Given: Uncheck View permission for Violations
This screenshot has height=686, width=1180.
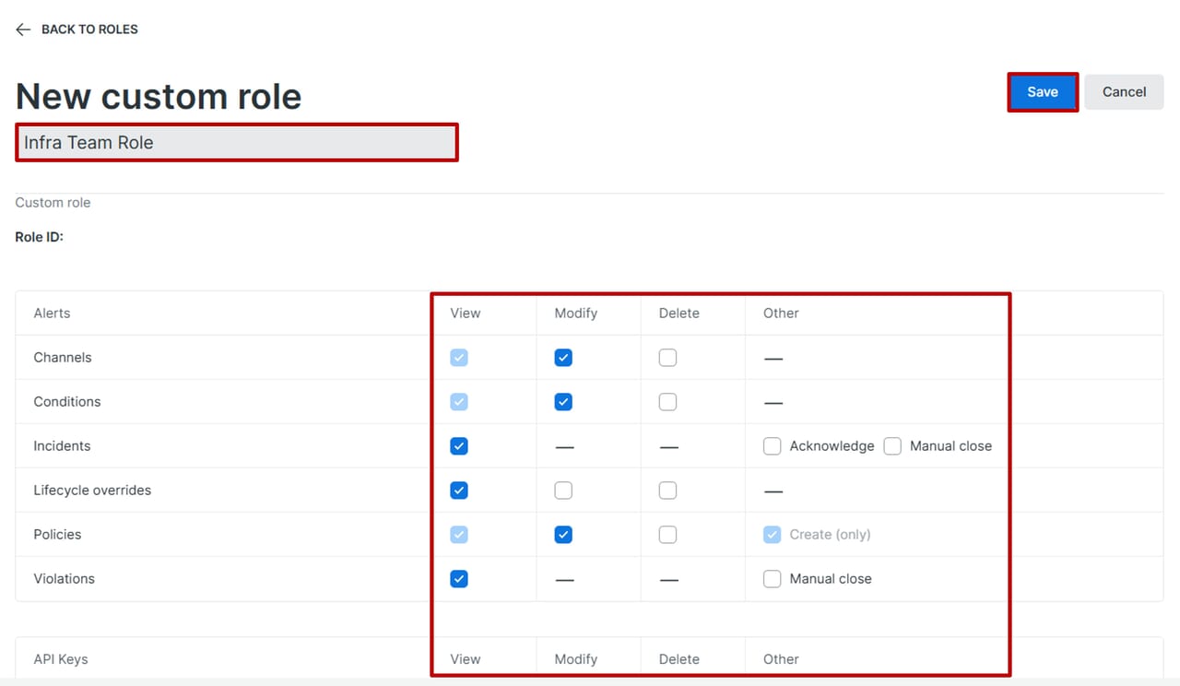Looking at the screenshot, I should pos(459,579).
